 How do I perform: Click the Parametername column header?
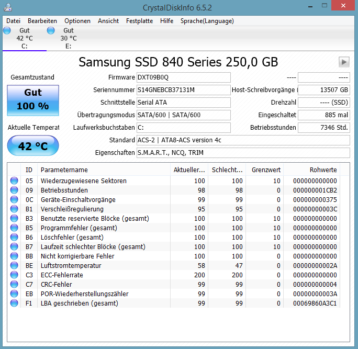104,170
